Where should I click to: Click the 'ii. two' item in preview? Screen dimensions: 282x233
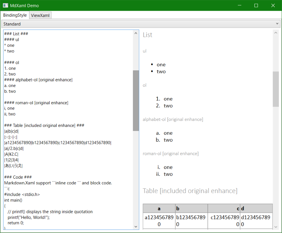(164, 174)
